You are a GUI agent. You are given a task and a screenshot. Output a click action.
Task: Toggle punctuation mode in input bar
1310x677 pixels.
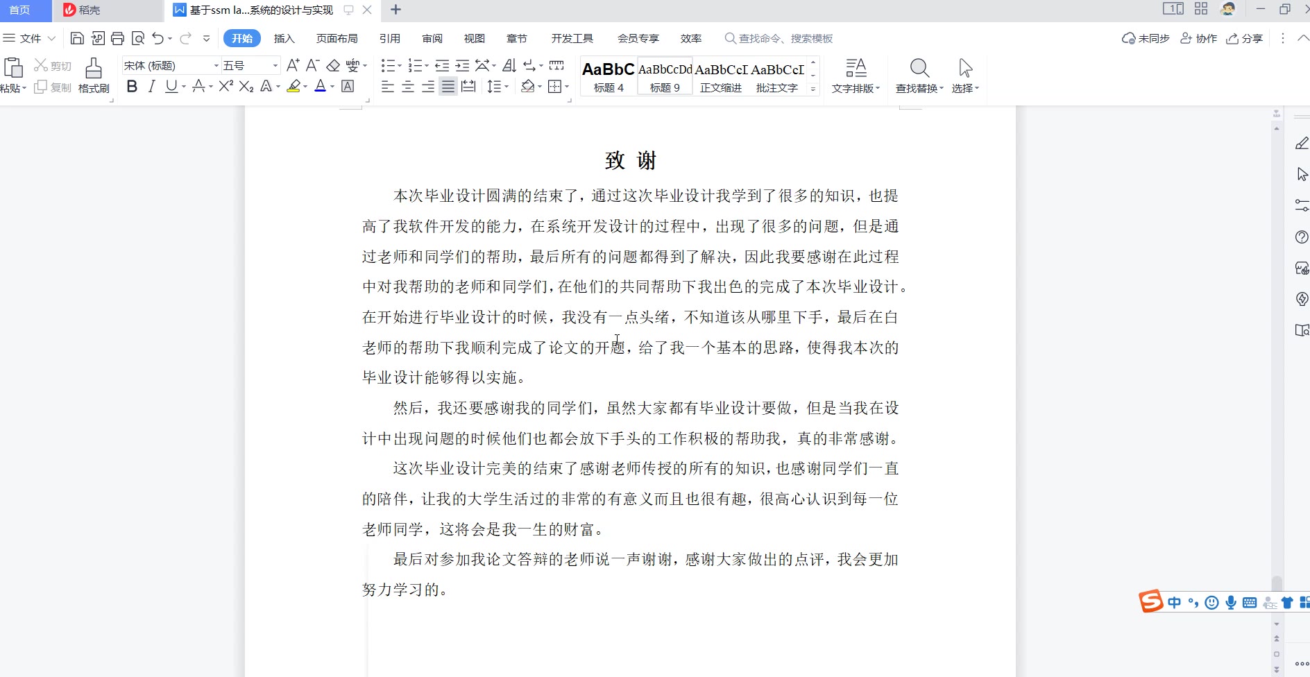1193,603
